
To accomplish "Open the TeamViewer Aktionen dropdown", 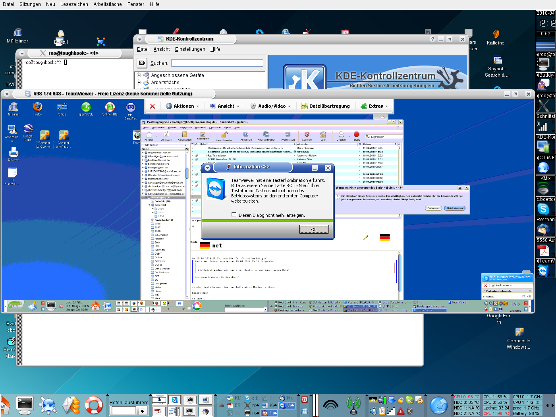I will click(182, 106).
